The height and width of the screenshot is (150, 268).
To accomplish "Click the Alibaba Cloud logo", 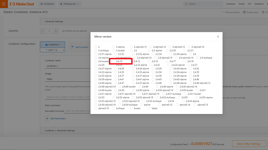I will pyautogui.click(x=22, y=4).
